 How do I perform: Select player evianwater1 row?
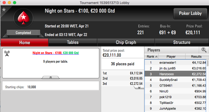(175, 62)
